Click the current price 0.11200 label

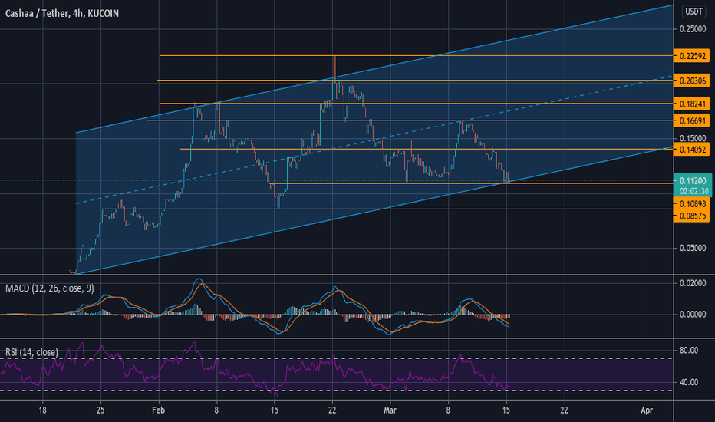(x=693, y=180)
